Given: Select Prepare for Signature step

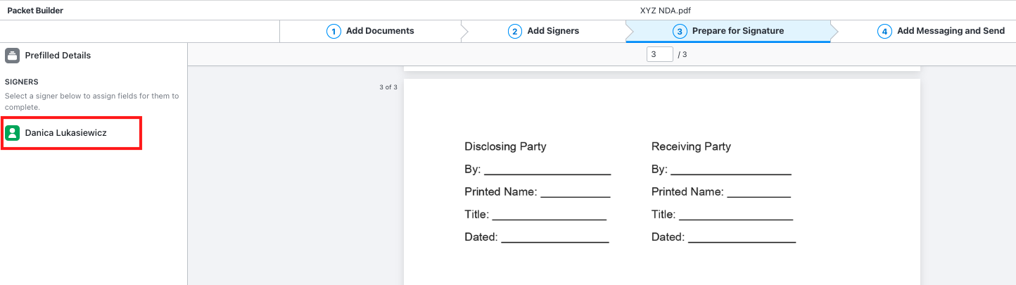Looking at the screenshot, I should tap(728, 31).
